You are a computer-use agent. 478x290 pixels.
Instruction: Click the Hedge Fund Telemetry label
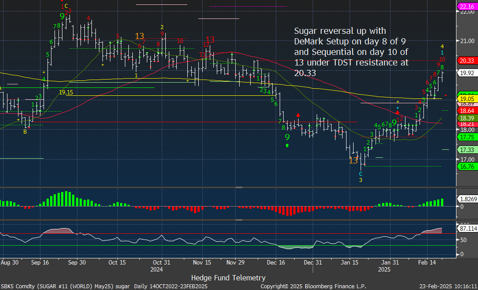click(228, 278)
